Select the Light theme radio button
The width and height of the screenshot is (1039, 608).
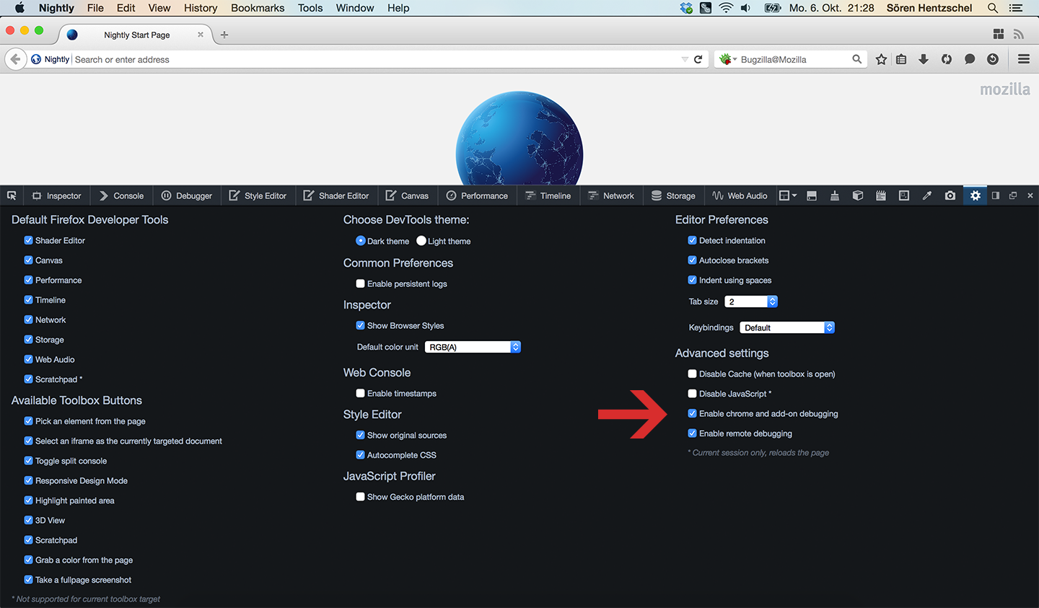[421, 241]
